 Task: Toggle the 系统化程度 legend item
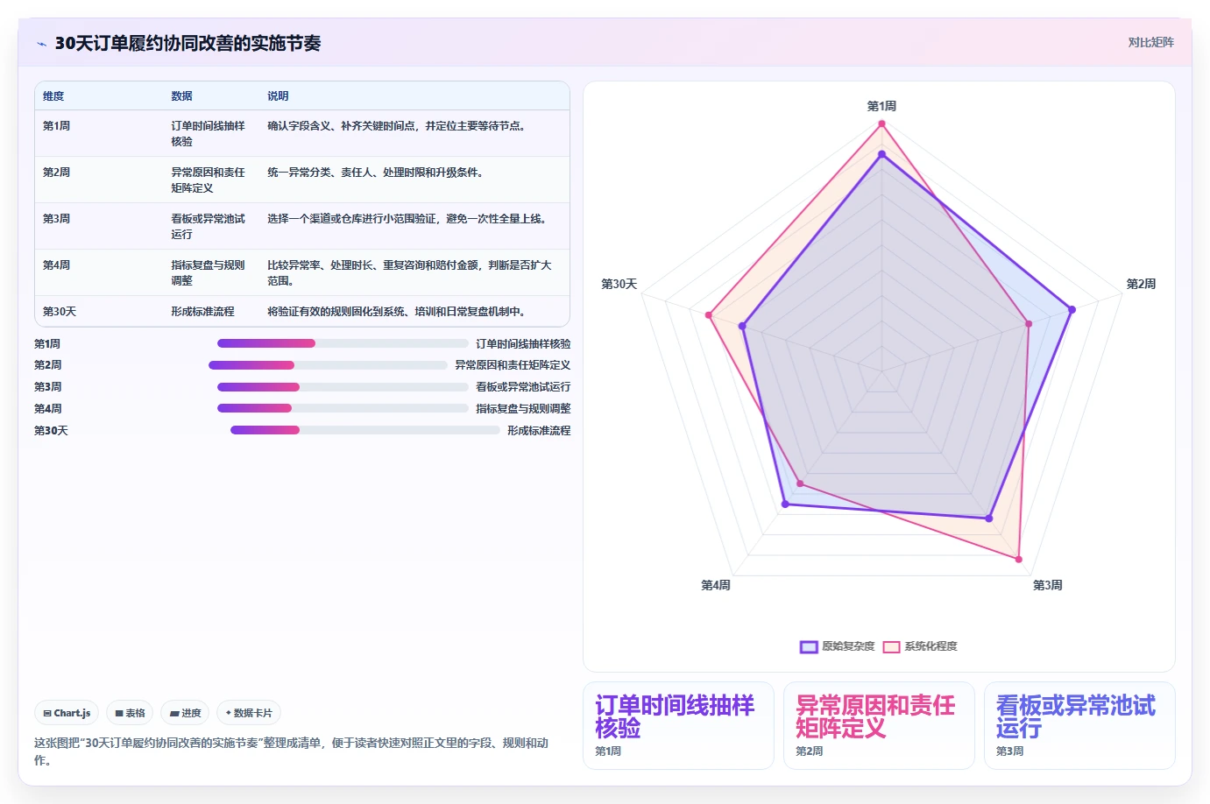click(x=920, y=646)
